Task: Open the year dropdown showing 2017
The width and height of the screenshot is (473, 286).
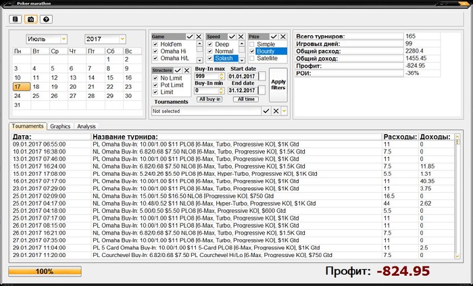Action: pyautogui.click(x=122, y=39)
